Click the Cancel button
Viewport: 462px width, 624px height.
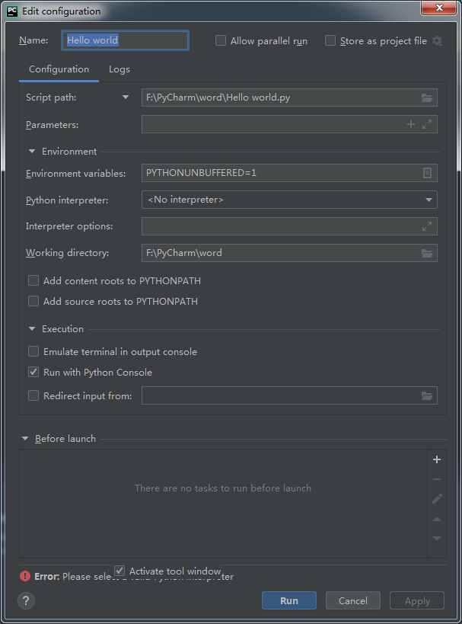353,600
